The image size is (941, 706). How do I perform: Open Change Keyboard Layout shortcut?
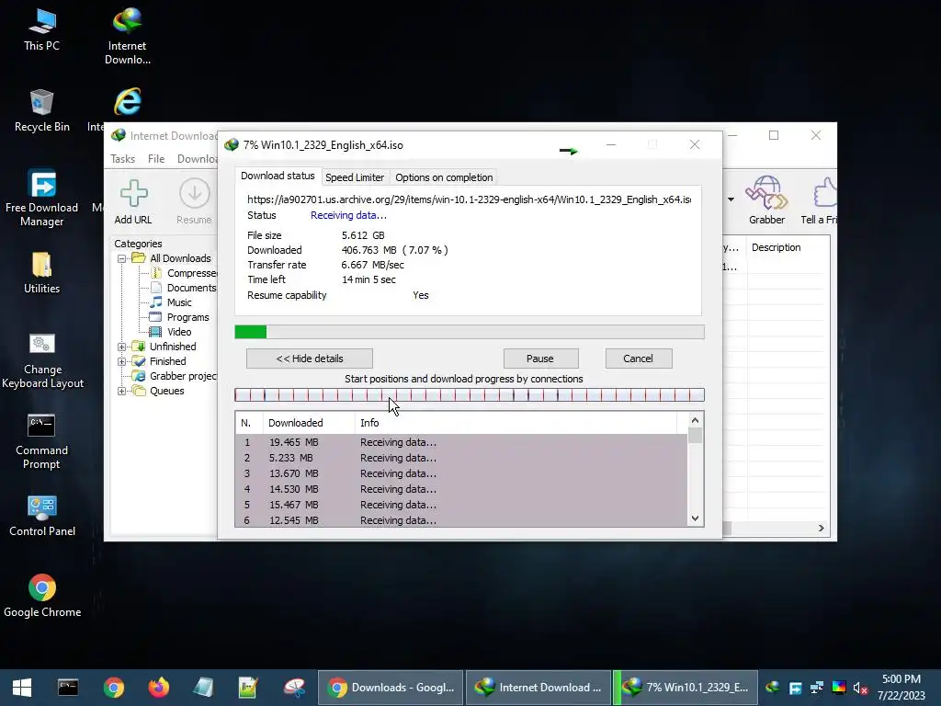pyautogui.click(x=42, y=361)
